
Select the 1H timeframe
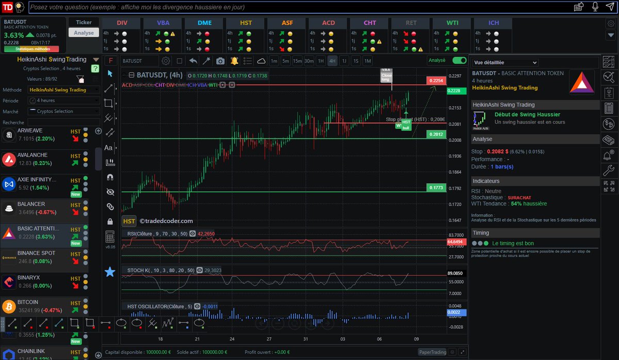pyautogui.click(x=321, y=61)
